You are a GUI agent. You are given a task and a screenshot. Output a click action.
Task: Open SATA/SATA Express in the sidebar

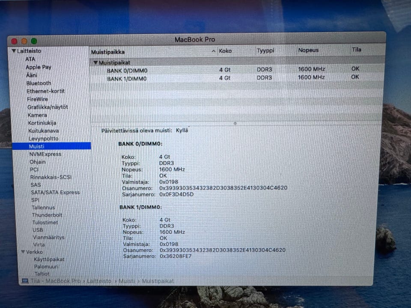point(55,192)
